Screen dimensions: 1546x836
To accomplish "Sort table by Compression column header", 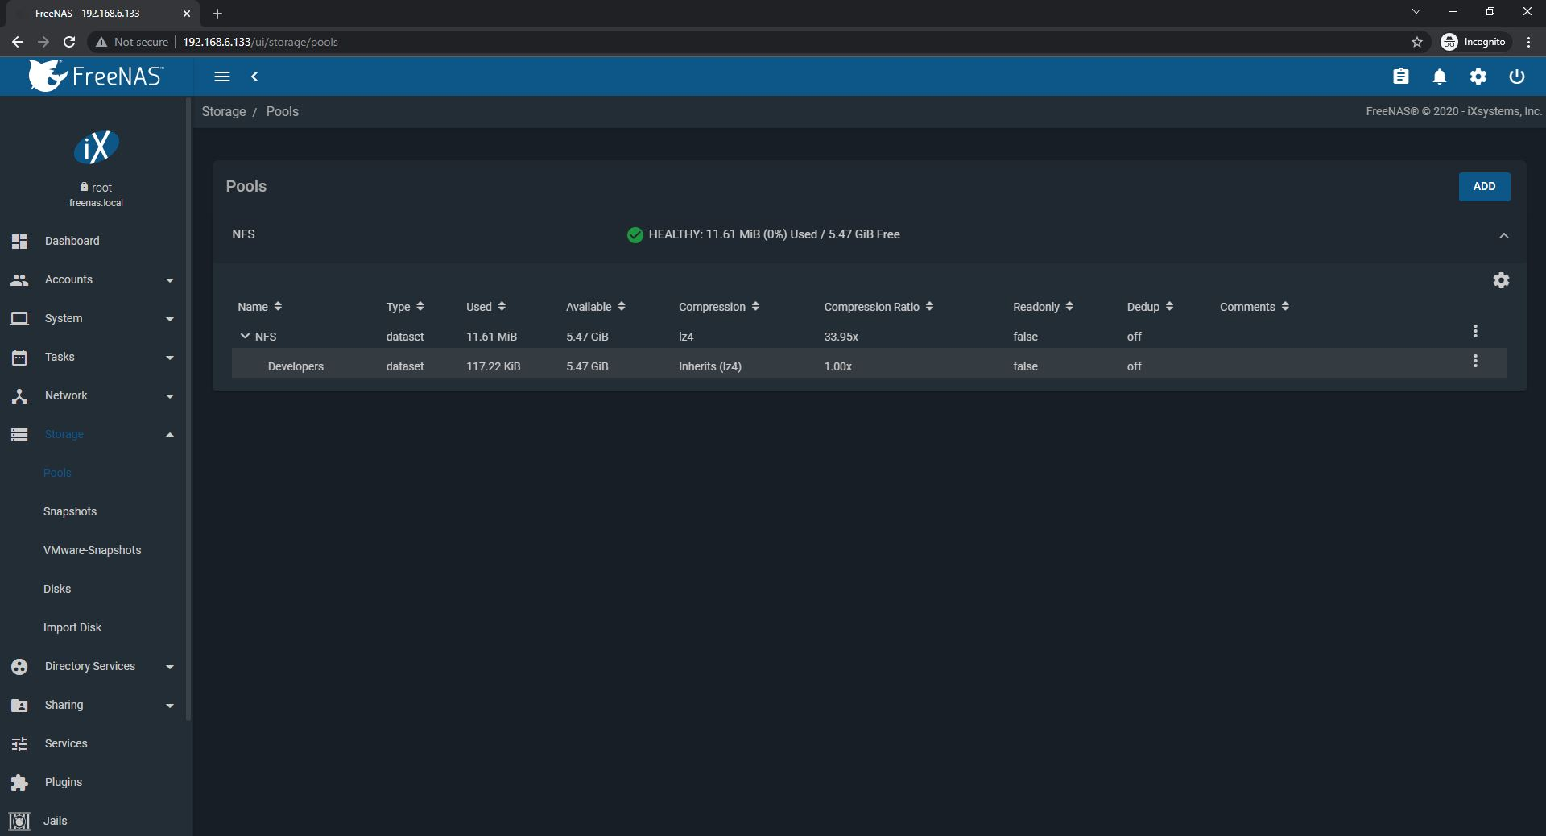I will tap(719, 307).
